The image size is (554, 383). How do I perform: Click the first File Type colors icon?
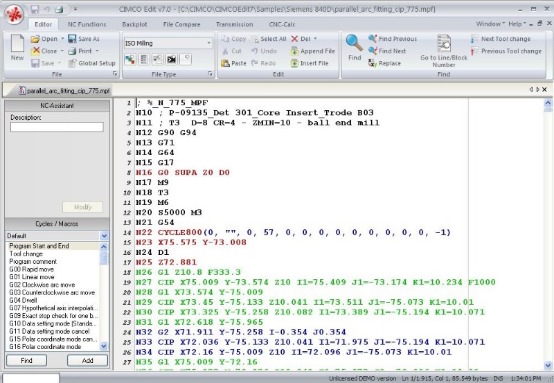[130, 60]
